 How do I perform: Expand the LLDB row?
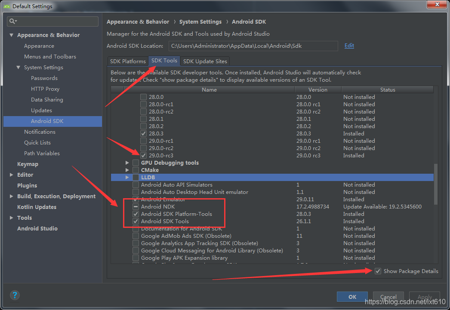(127, 178)
